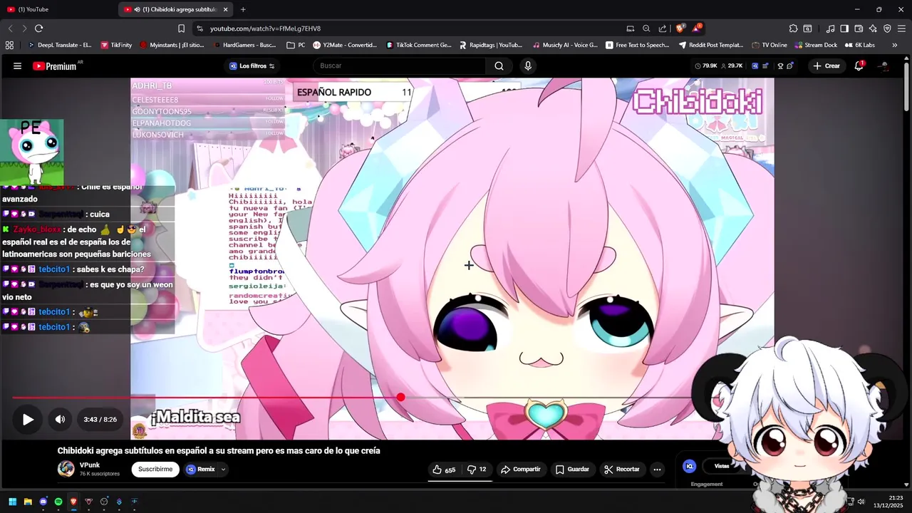Open the Crear create menu
The width and height of the screenshot is (912, 513).
pos(826,66)
